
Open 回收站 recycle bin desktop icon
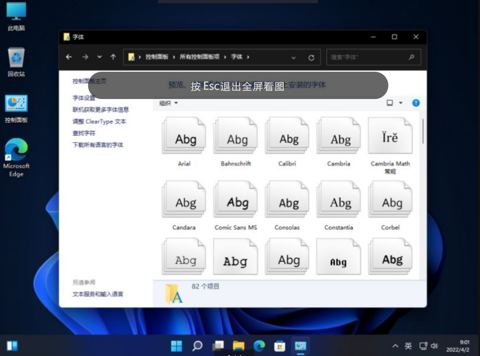coord(16,62)
